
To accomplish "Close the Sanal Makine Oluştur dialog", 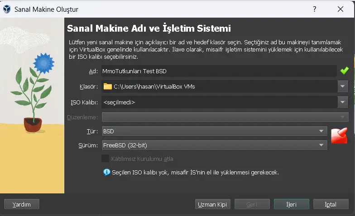I will coord(341,9).
